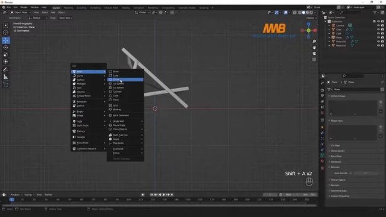Select the Transform tool in the left toolbar
Viewport: 386px width, 217px height.
pos(5,61)
